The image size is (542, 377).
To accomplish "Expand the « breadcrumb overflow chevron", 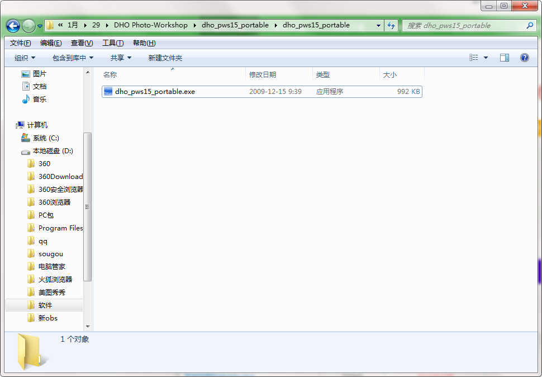I will click(60, 25).
